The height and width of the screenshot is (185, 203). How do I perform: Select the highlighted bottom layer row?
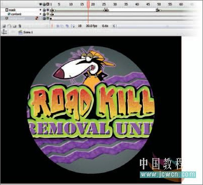coord(25,19)
